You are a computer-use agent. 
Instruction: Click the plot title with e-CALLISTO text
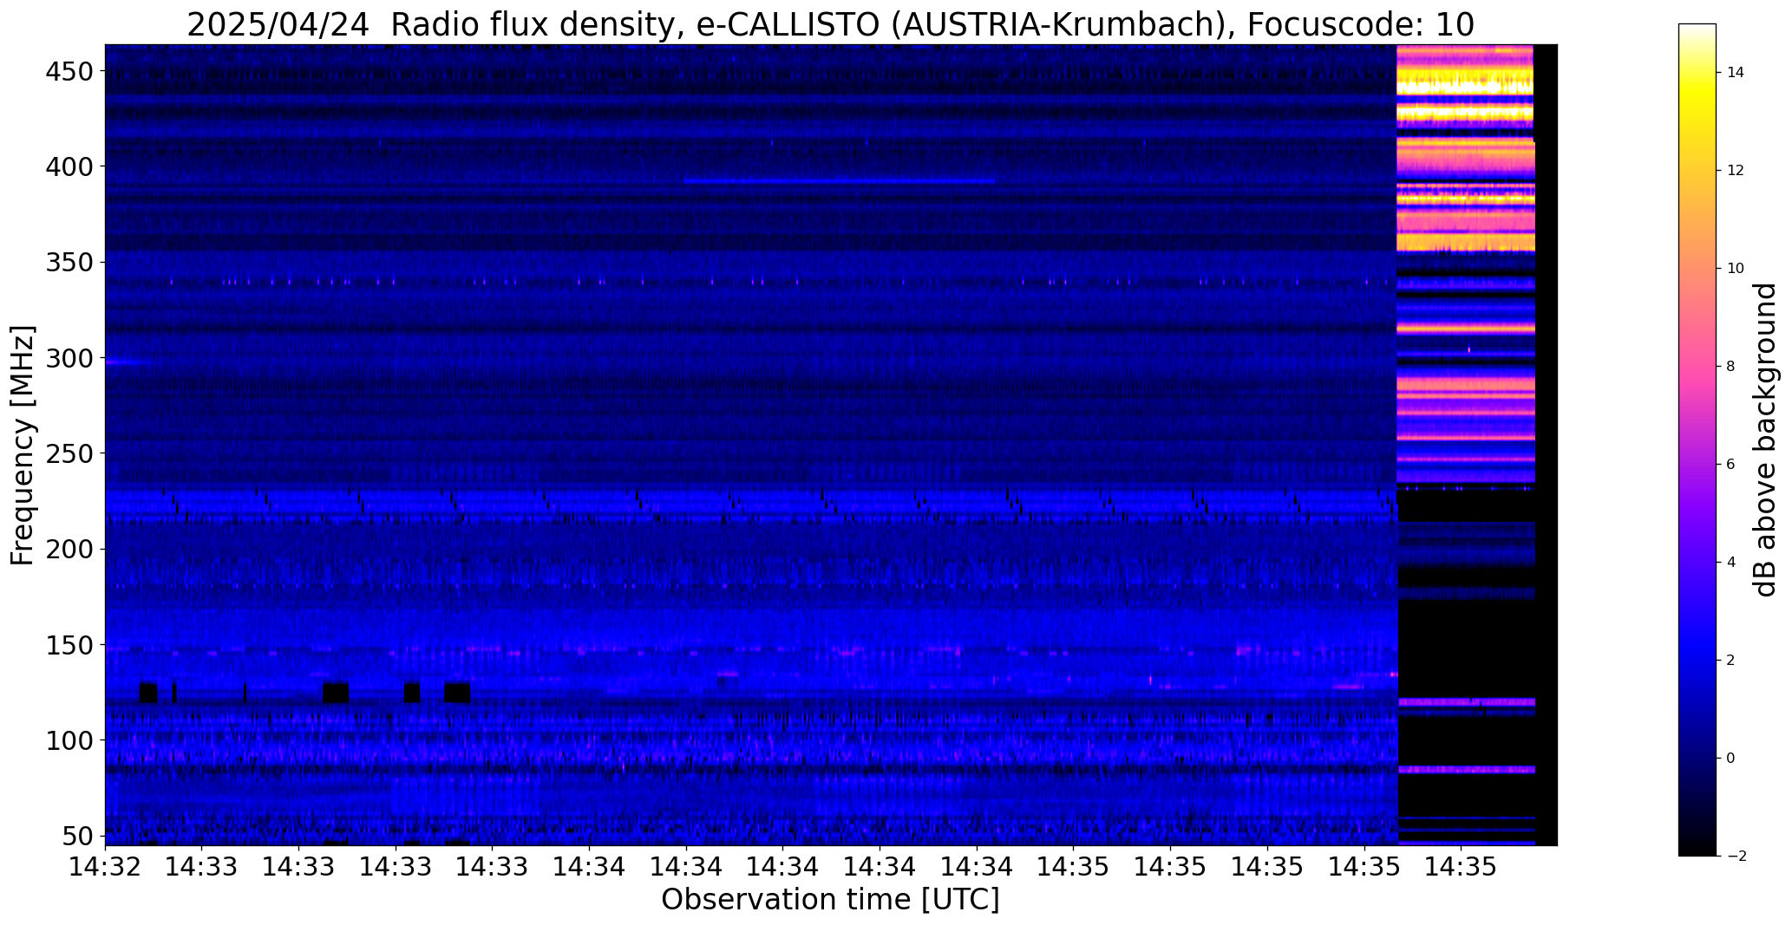(x=830, y=24)
